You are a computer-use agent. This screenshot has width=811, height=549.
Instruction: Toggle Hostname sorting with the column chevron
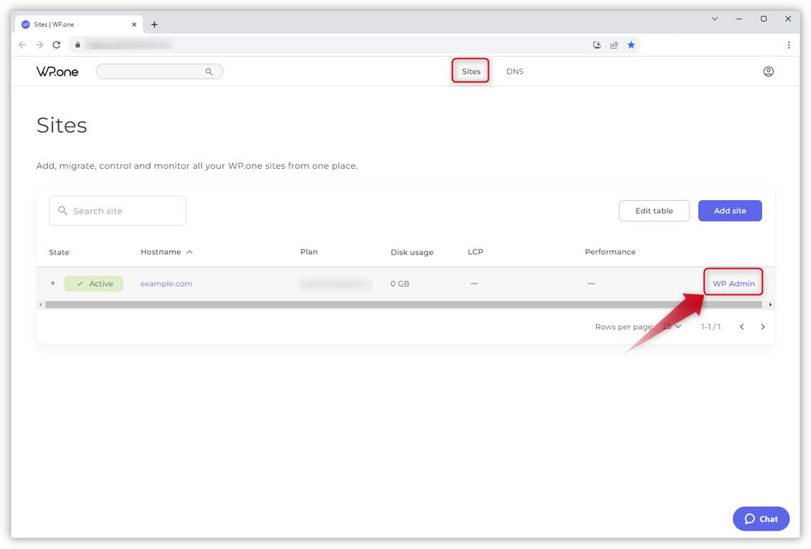(x=190, y=251)
